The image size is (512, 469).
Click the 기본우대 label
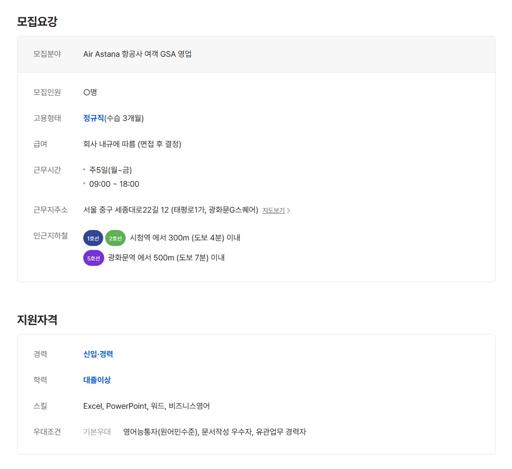coord(97,432)
